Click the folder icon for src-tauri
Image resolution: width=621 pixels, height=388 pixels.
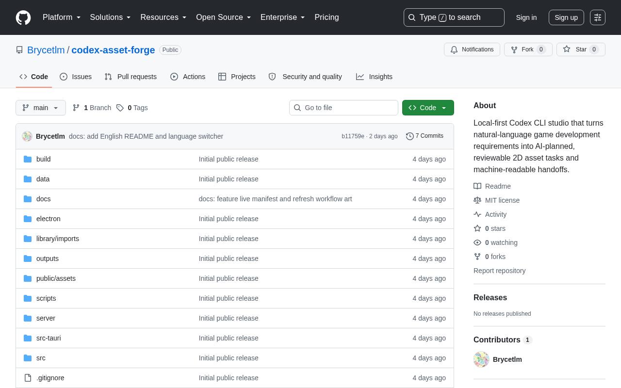point(28,338)
